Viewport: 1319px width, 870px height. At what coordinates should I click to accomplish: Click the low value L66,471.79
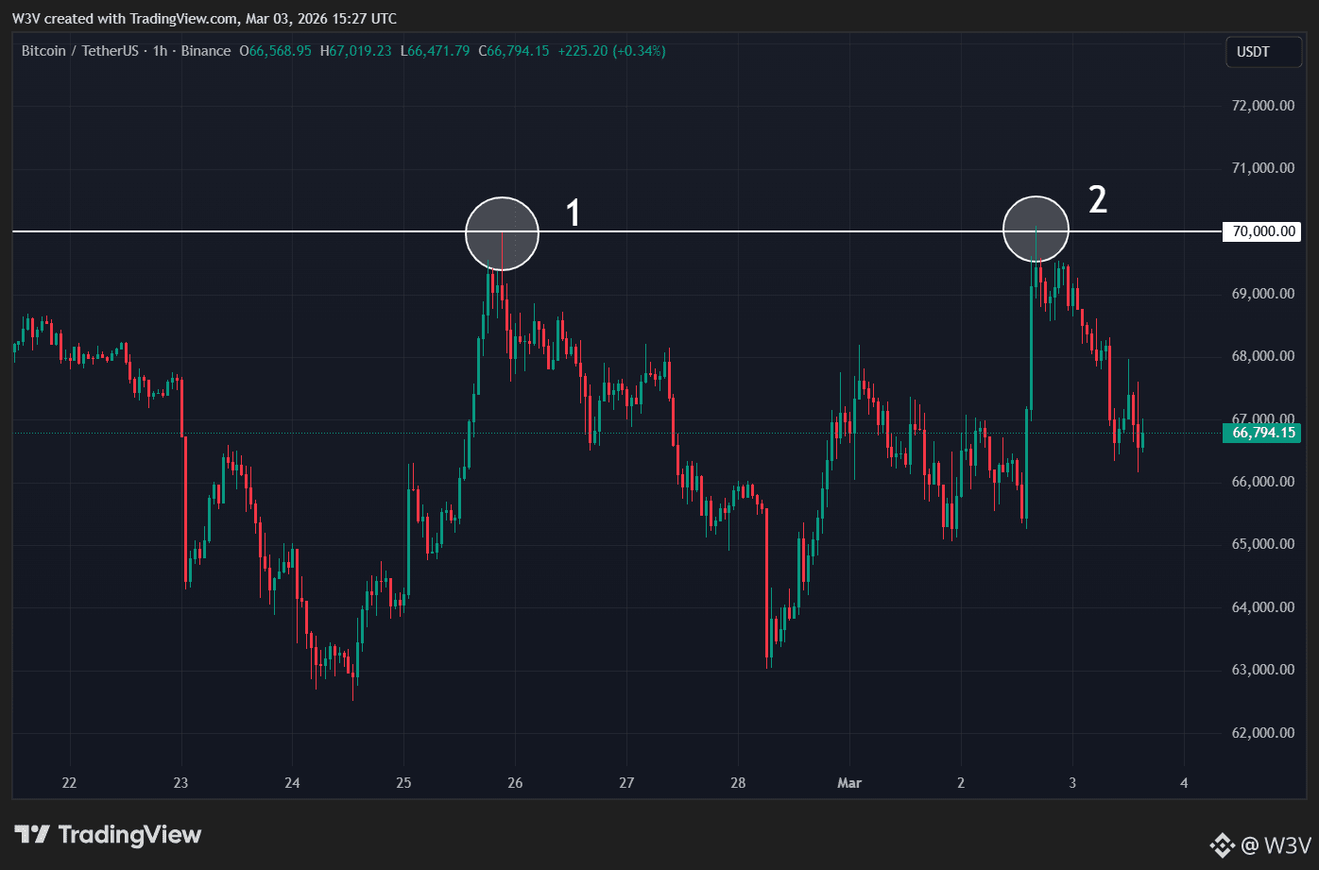point(436,51)
